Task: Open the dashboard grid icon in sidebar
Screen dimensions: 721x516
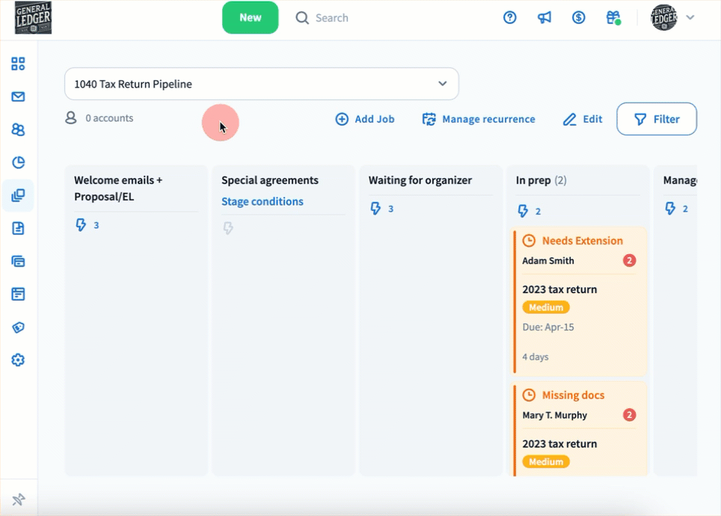Action: [18, 64]
